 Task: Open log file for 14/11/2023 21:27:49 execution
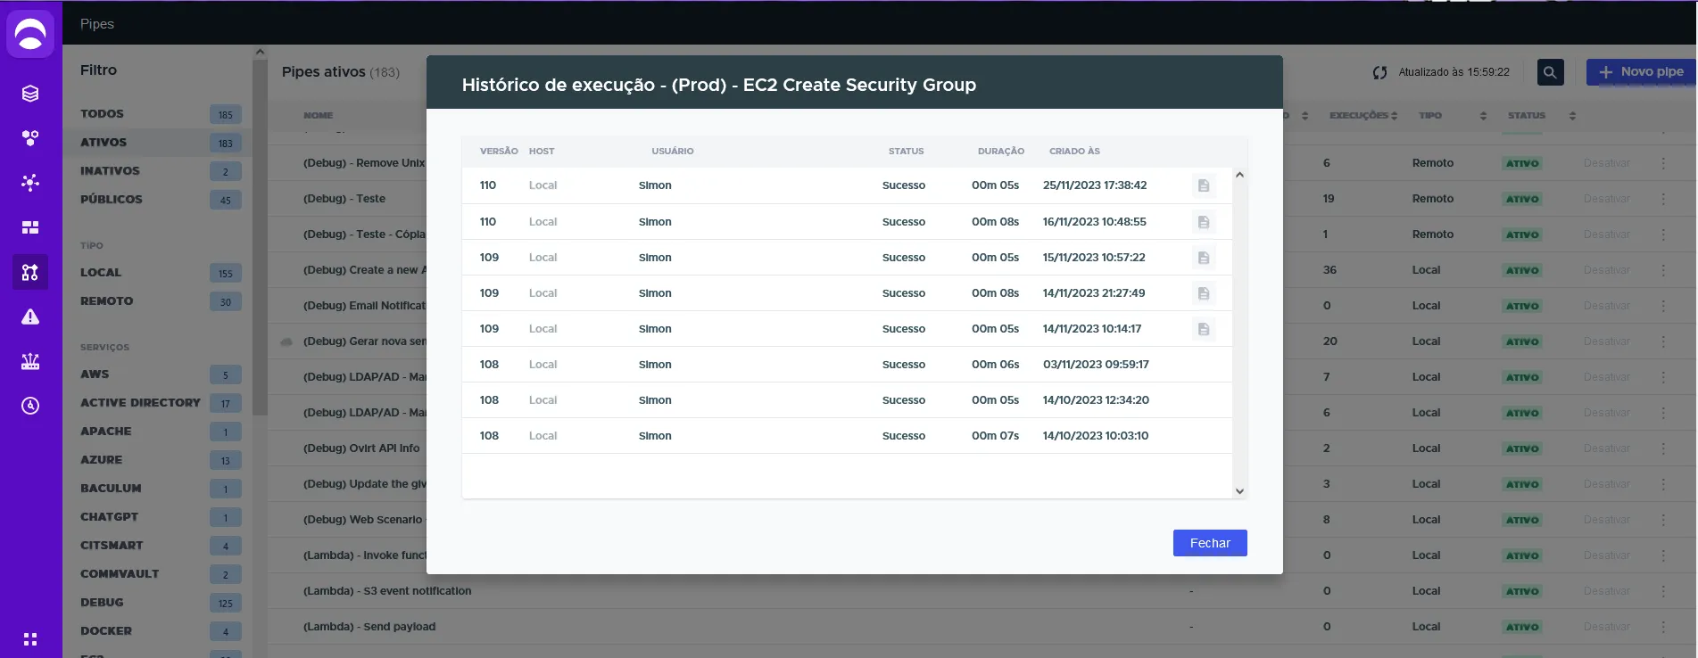pyautogui.click(x=1204, y=293)
